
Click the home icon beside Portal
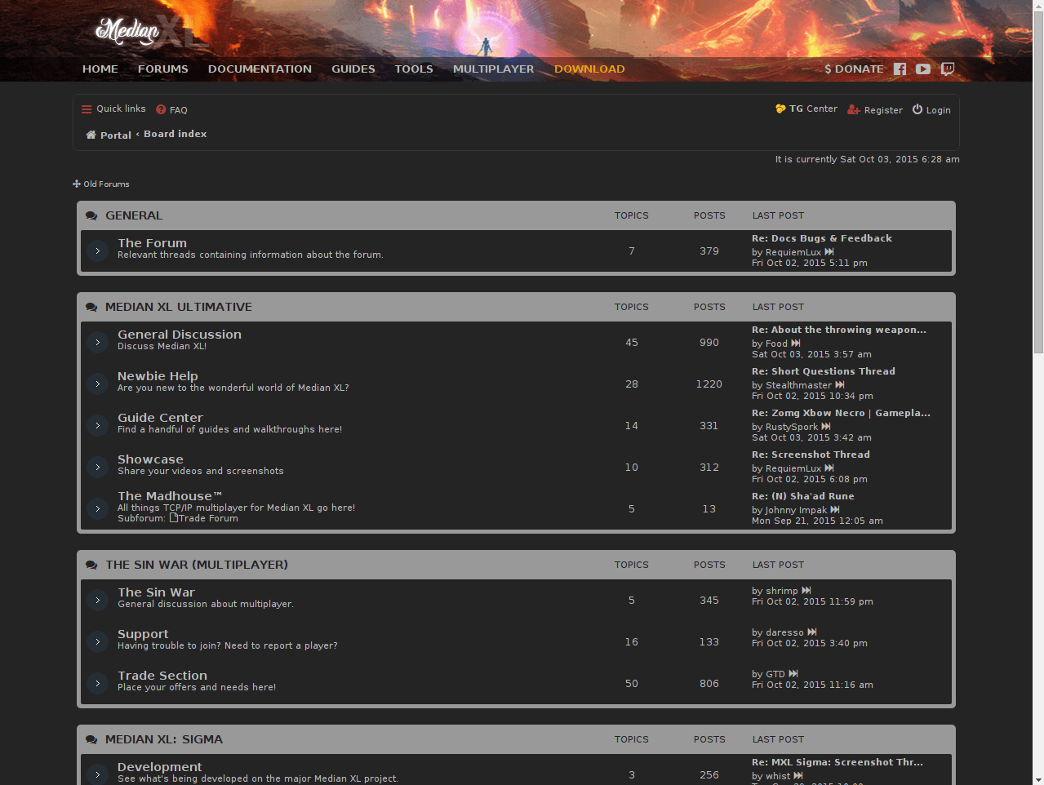click(91, 135)
